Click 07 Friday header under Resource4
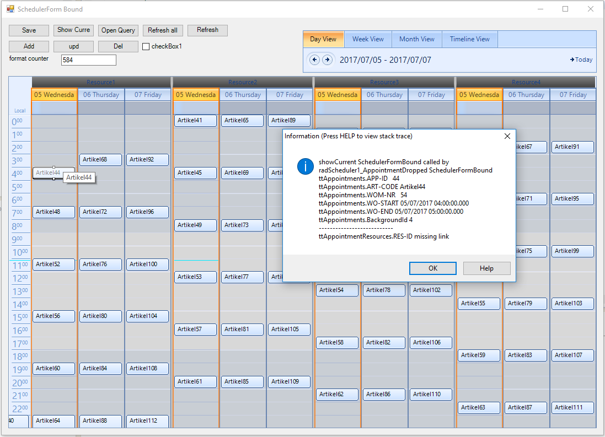 (573, 95)
